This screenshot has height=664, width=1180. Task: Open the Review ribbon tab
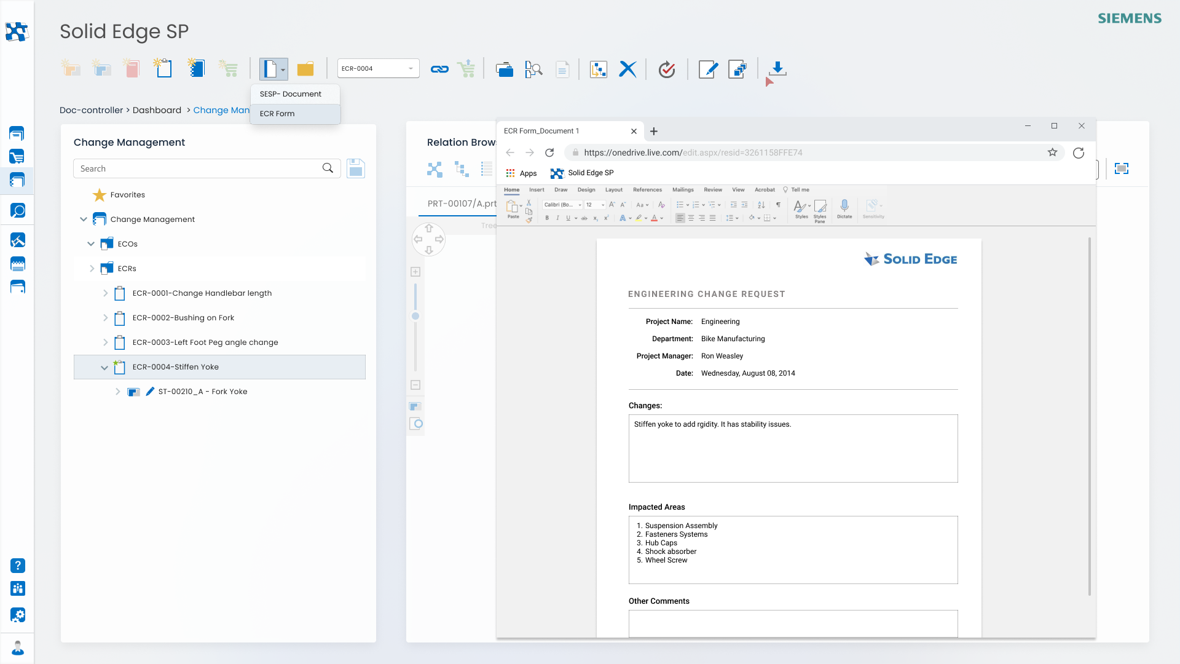(713, 190)
